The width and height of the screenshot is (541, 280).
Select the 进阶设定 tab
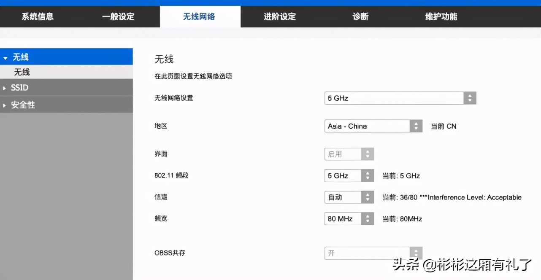point(280,16)
